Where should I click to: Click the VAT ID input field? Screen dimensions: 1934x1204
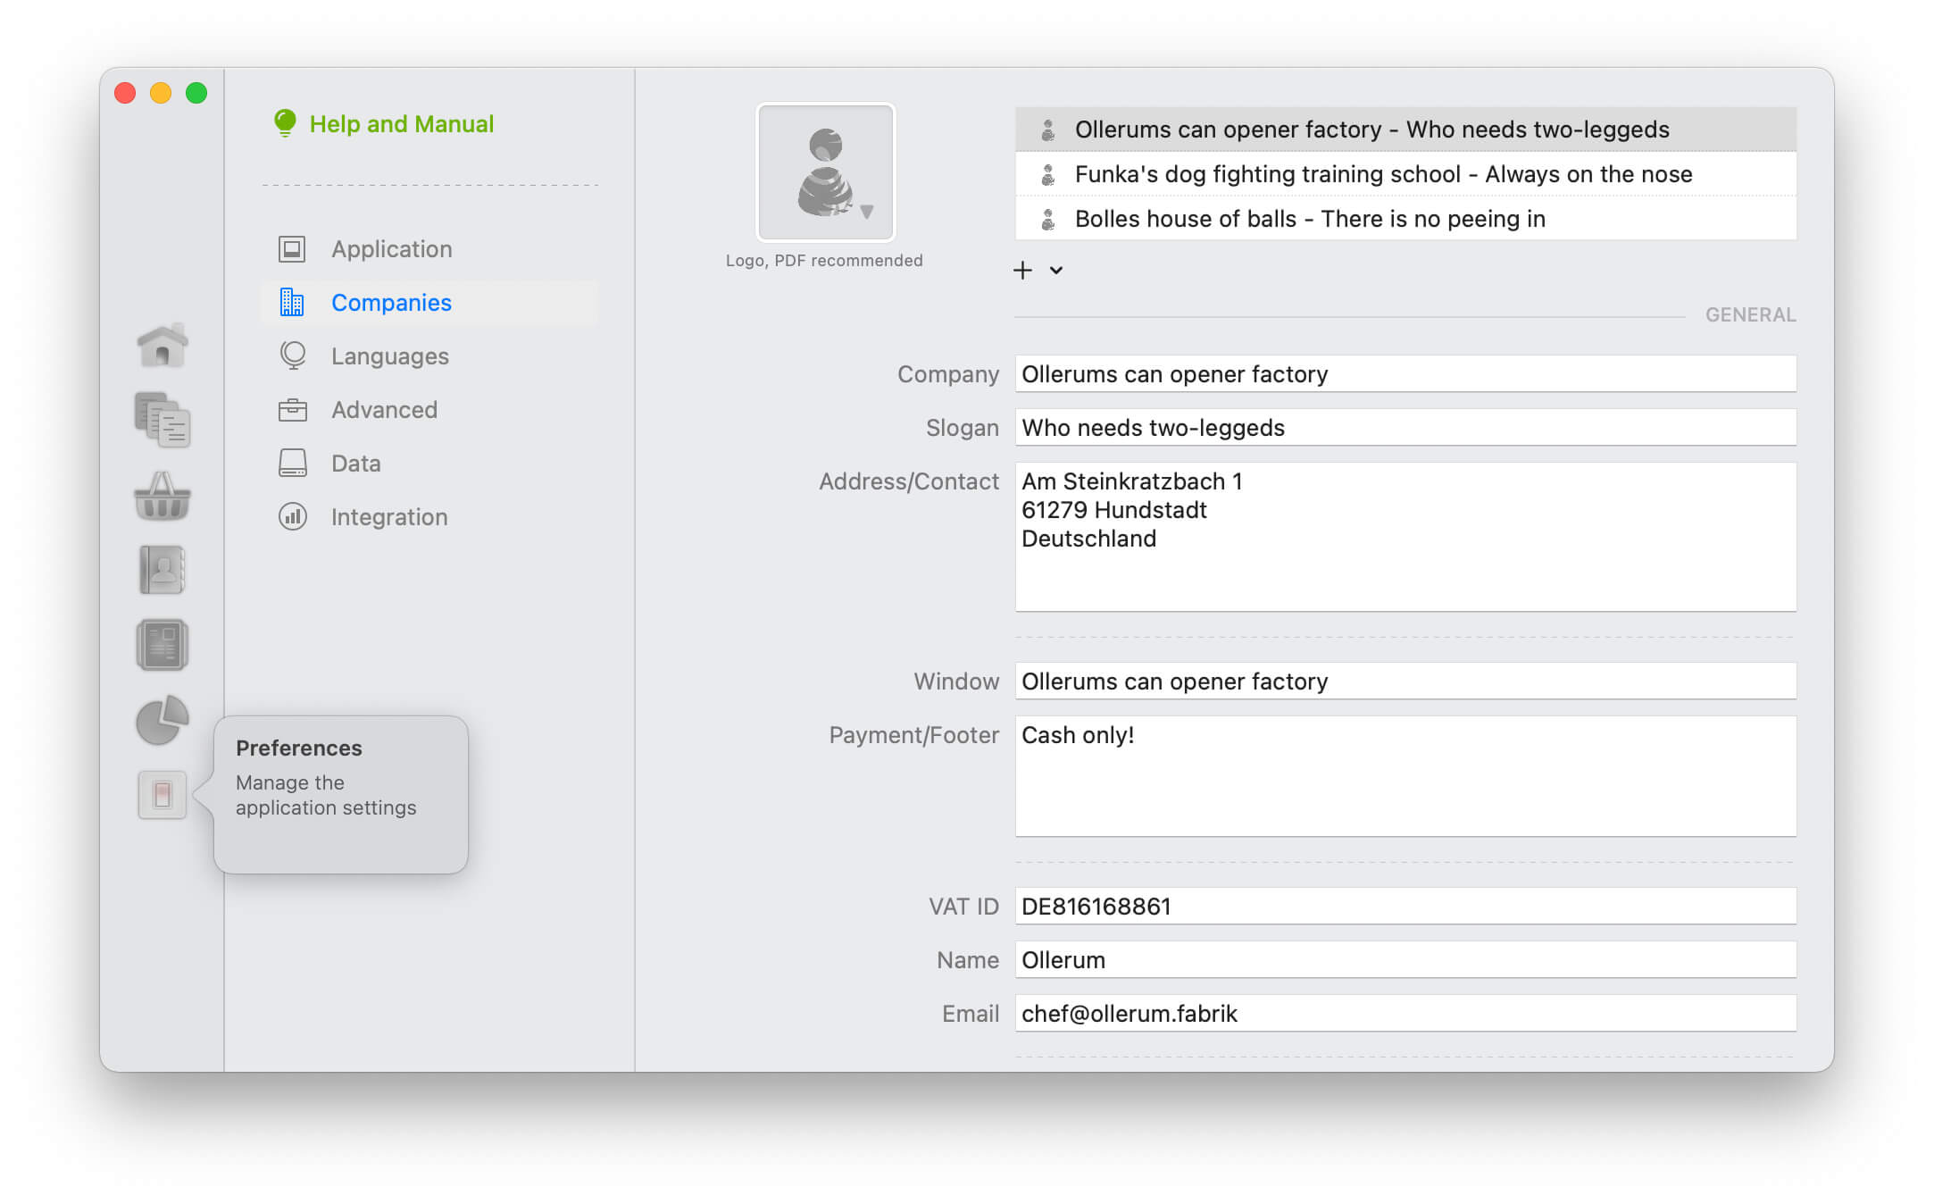[1405, 906]
